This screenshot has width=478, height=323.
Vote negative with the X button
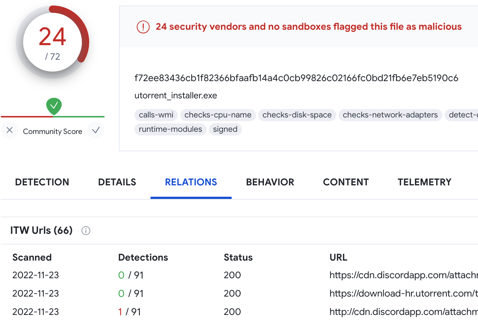[10, 130]
